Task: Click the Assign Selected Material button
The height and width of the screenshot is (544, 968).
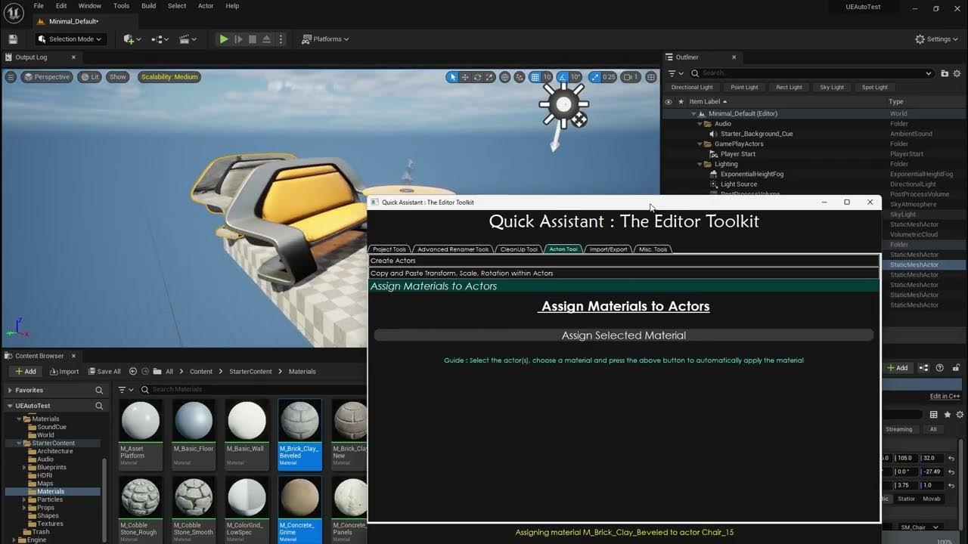Action: [x=624, y=335]
